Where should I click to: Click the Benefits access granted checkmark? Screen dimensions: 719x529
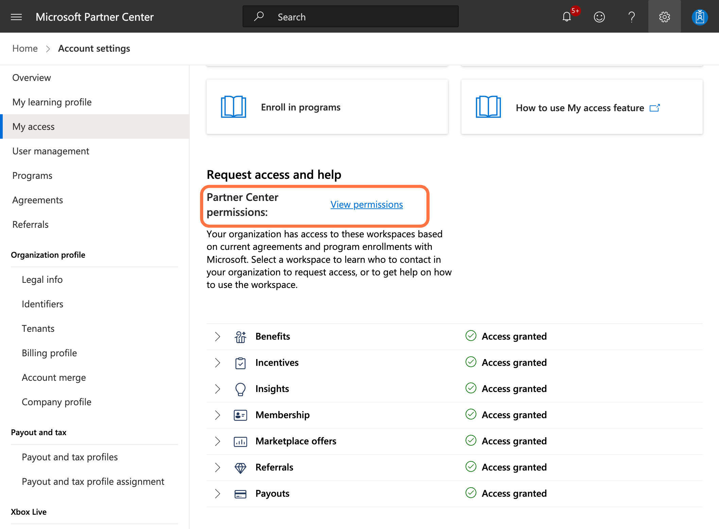471,336
